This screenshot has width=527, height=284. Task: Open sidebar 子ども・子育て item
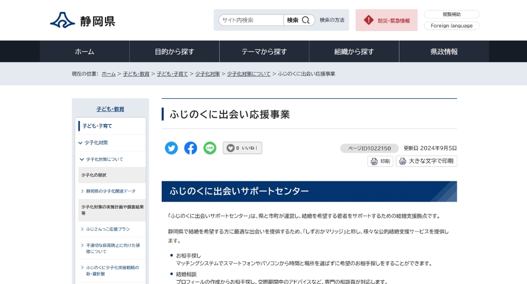click(112, 126)
